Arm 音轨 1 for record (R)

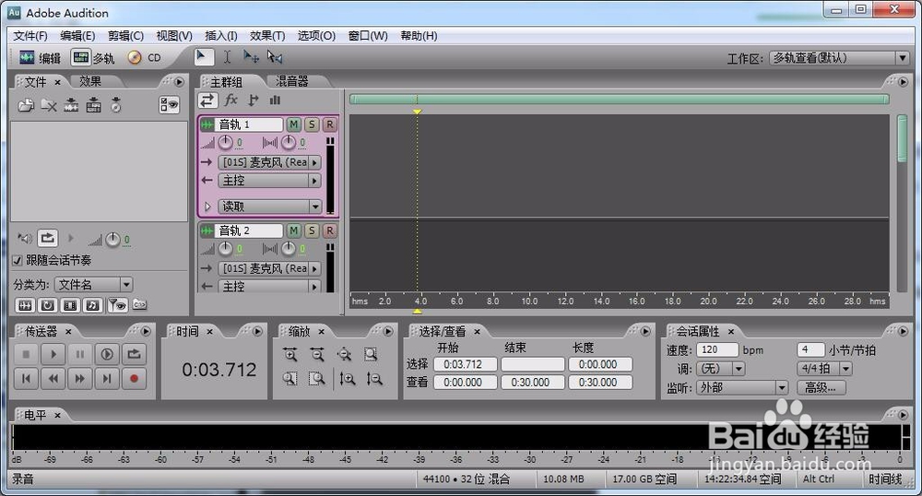tap(330, 124)
